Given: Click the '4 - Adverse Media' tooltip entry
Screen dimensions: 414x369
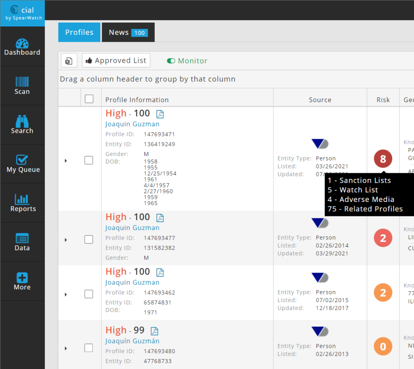Looking at the screenshot, I should (x=361, y=199).
